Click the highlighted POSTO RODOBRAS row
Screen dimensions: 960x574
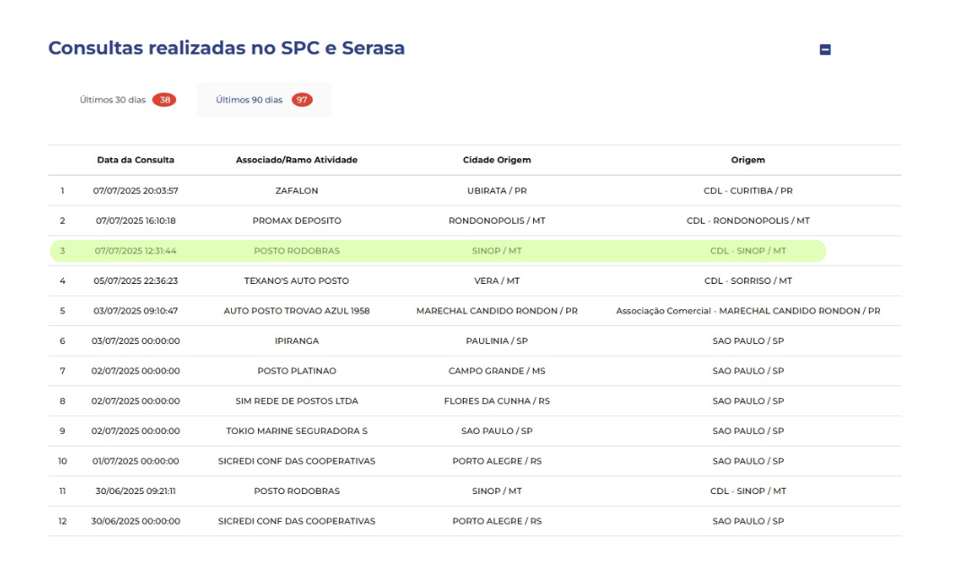(438, 251)
